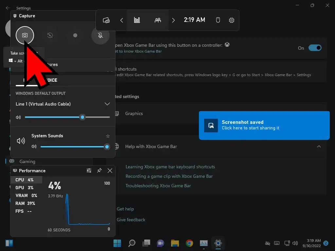Open File Explorer from taskbar
Screen dimensions: 335x251
[x=175, y=243]
